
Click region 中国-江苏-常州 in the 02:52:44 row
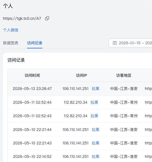[124, 102]
